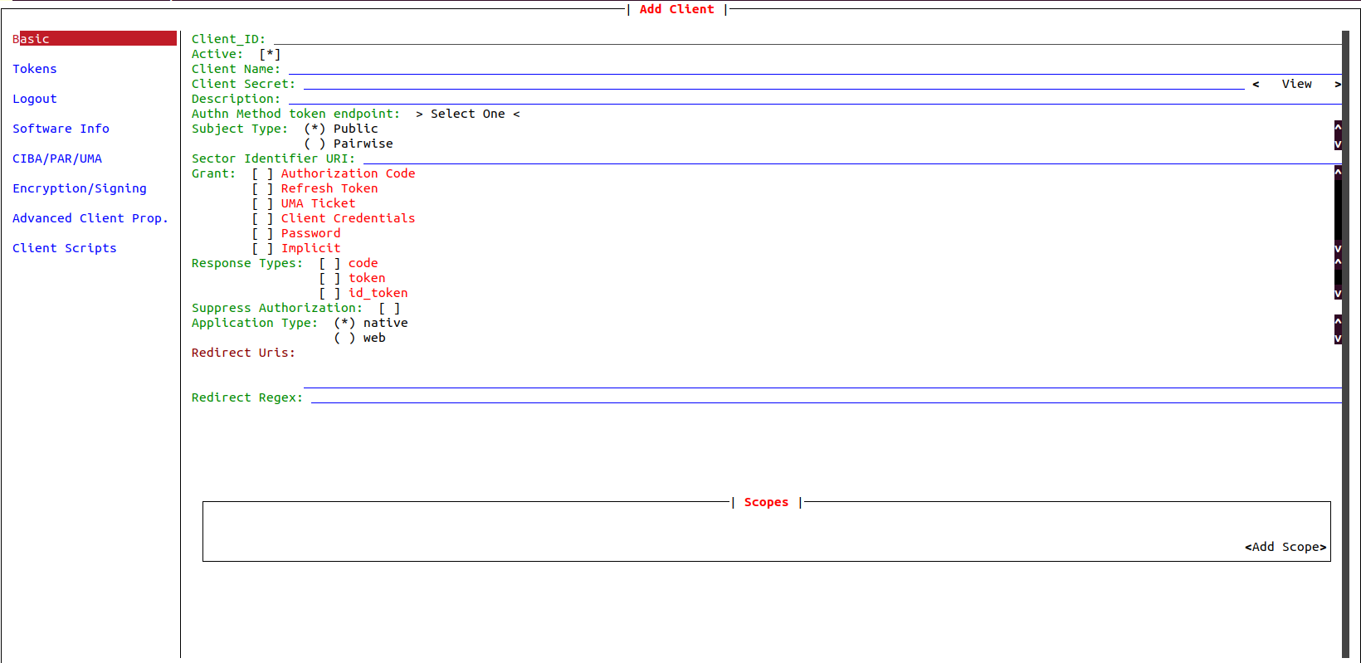
Task: Check the Refresh Token grant
Action: (x=262, y=188)
